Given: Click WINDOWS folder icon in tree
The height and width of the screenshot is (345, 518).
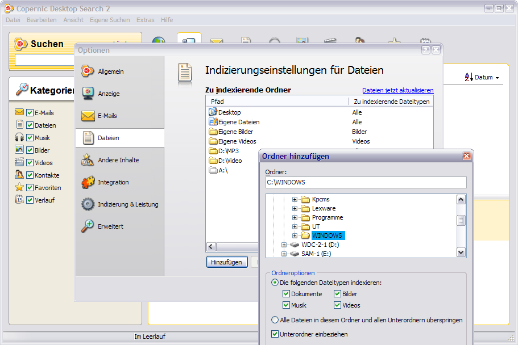Looking at the screenshot, I should point(305,235).
